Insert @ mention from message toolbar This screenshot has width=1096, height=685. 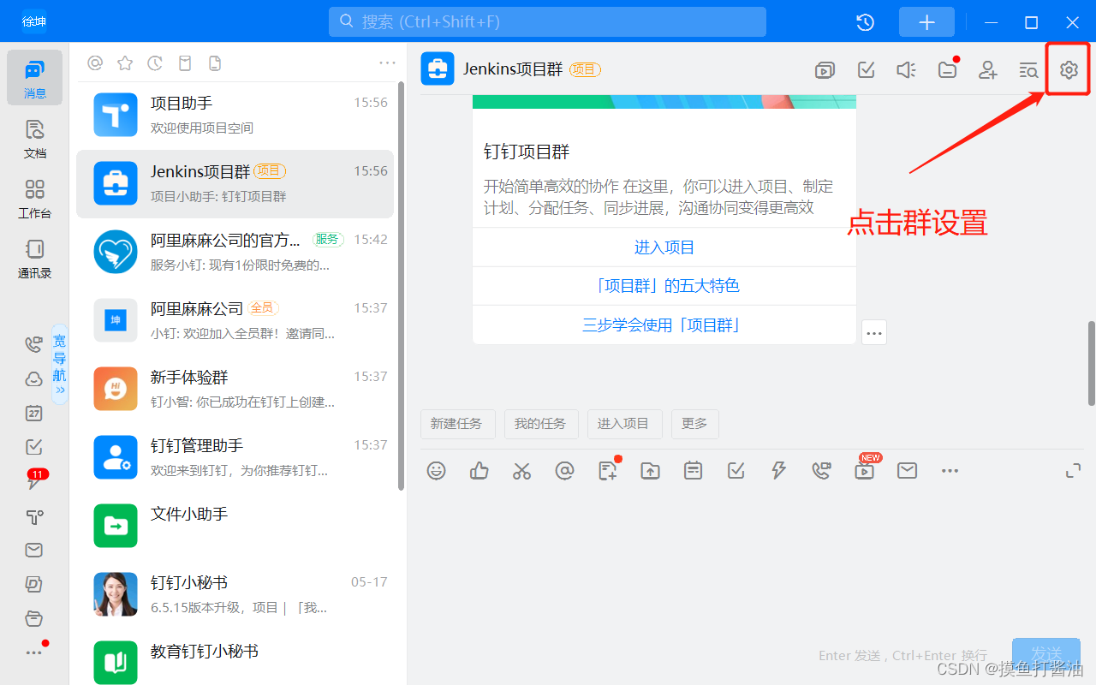click(x=564, y=470)
